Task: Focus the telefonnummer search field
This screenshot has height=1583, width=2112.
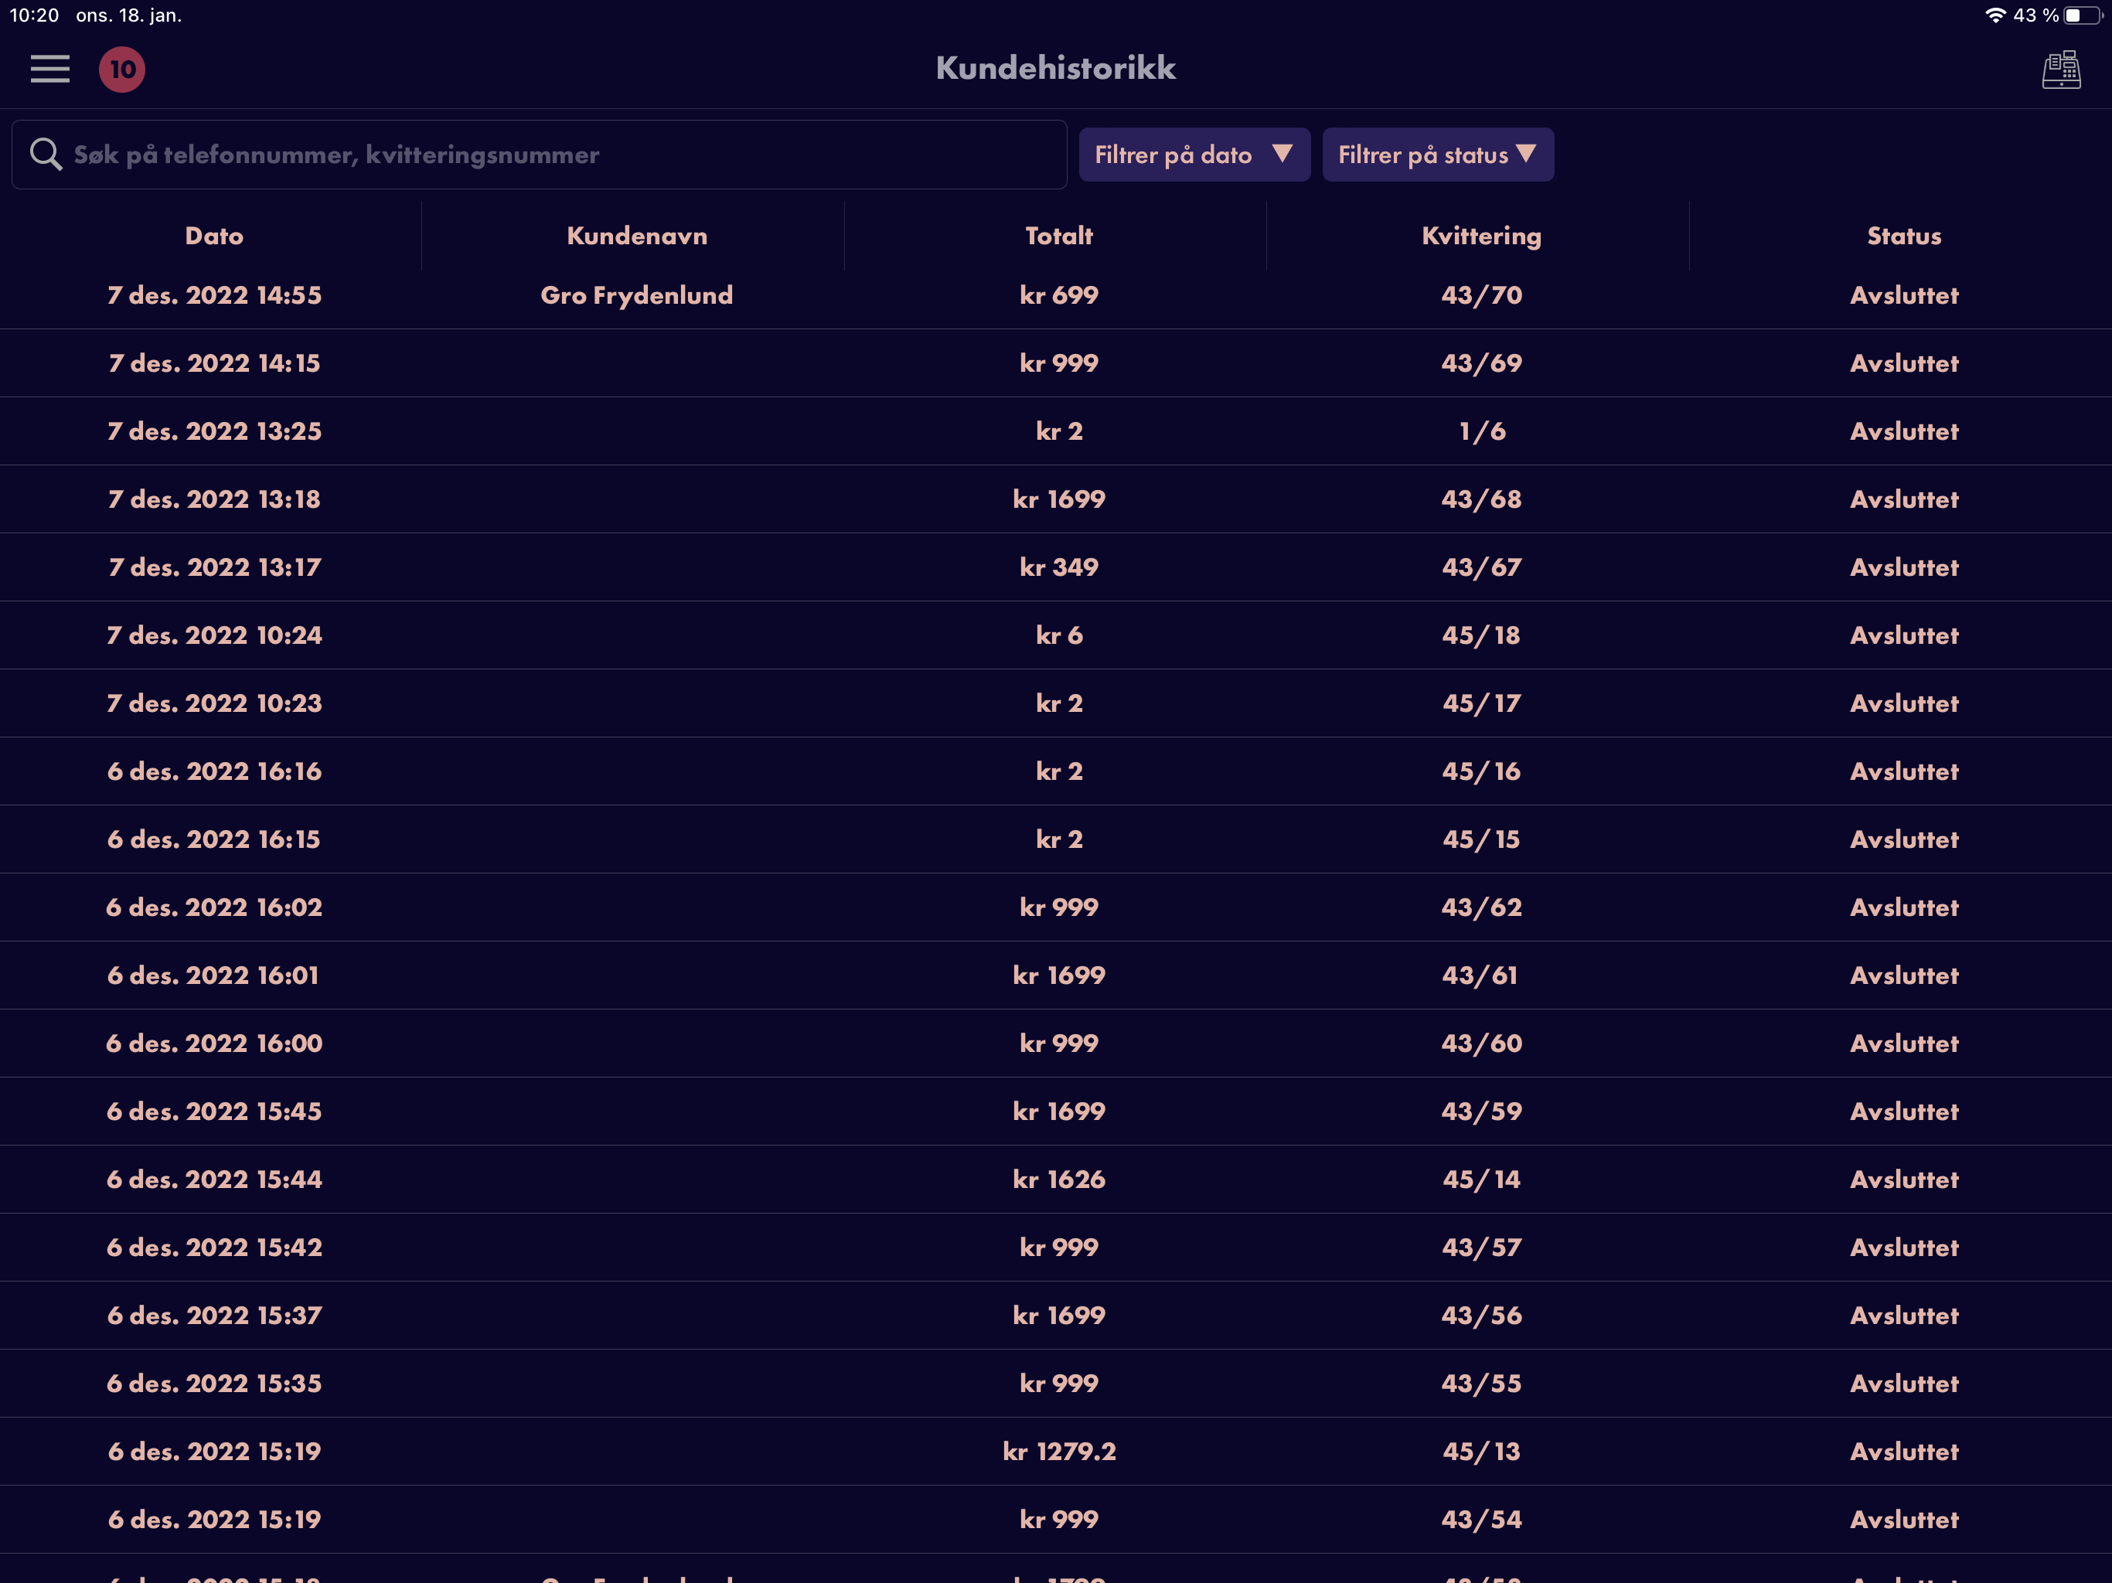Action: (x=540, y=155)
